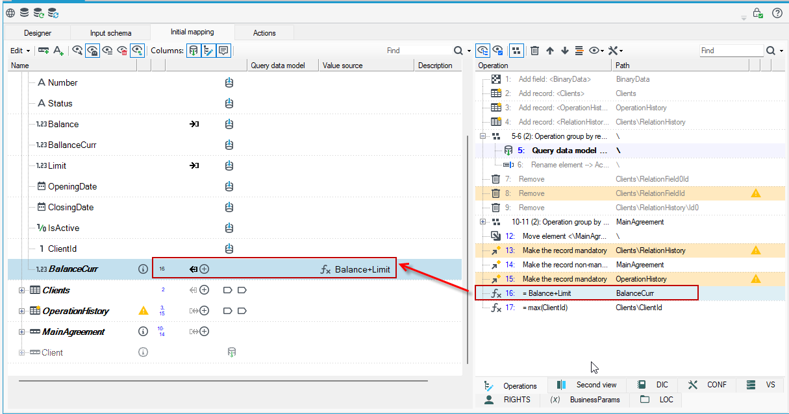
Task: Click the Find field in operations panel
Action: [731, 51]
